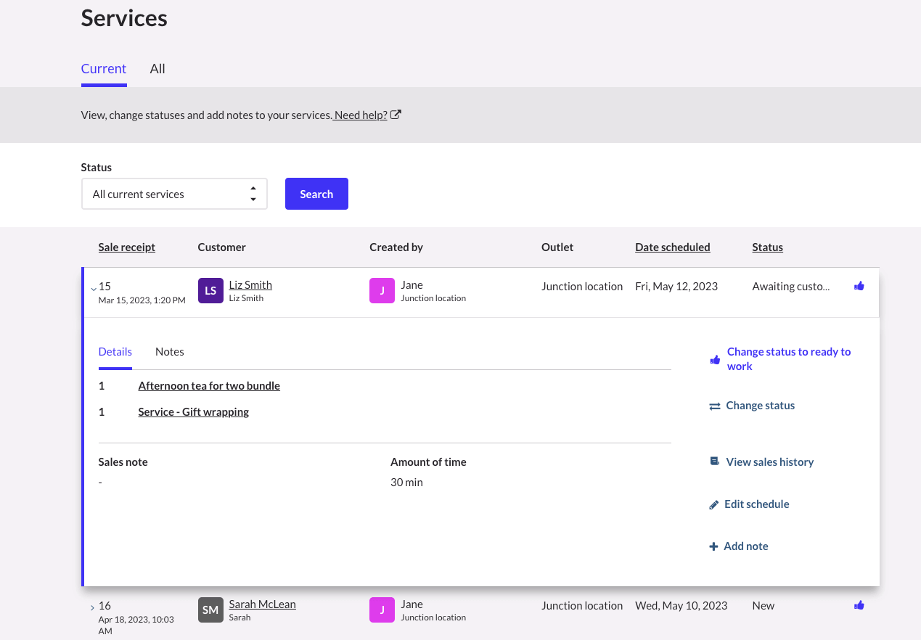This screenshot has height=640, width=921.
Task: Click thumbs-up icon in Liz Smith's row
Action: [x=859, y=286]
